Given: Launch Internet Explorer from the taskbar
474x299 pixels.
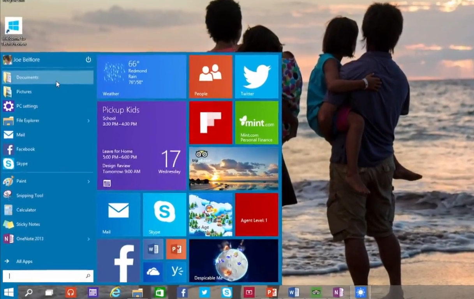Looking at the screenshot, I should pyautogui.click(x=115, y=292).
